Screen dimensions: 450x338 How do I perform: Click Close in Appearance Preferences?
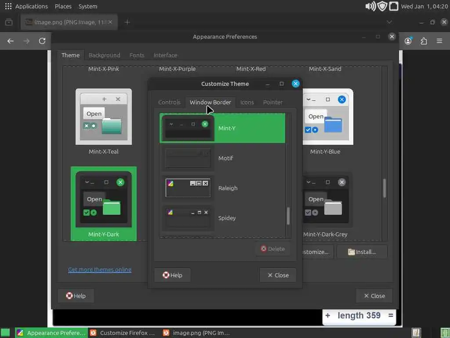click(374, 296)
